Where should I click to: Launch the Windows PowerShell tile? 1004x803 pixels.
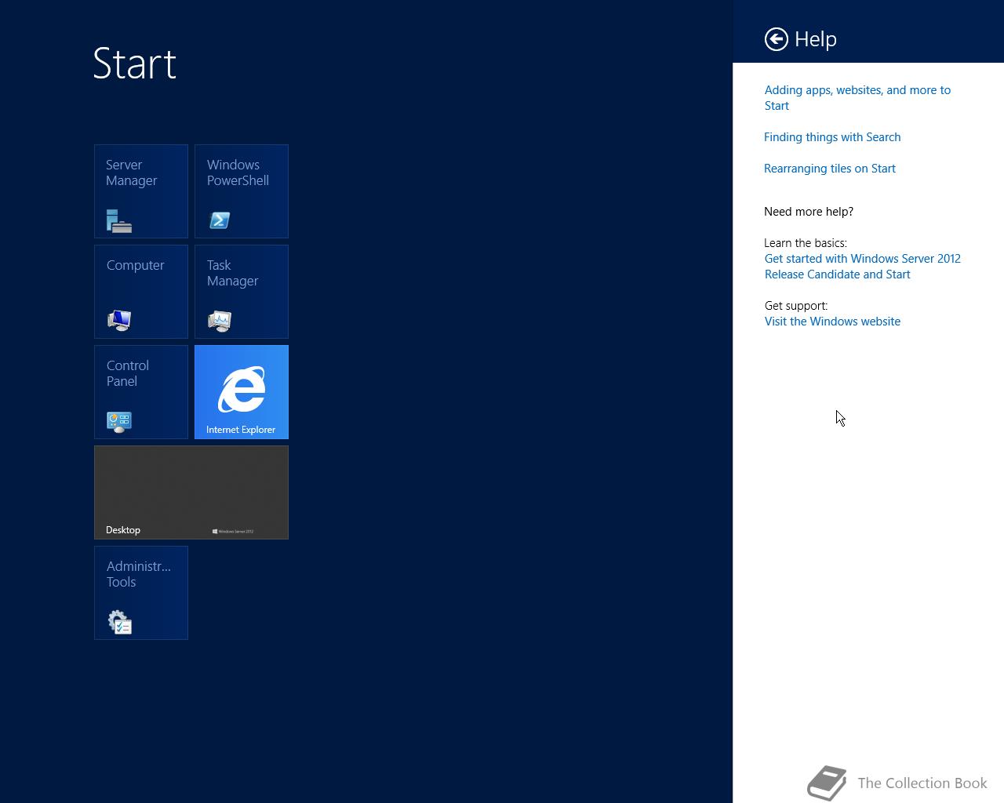click(242, 191)
